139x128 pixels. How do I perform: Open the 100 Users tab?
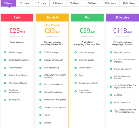[92, 3]
